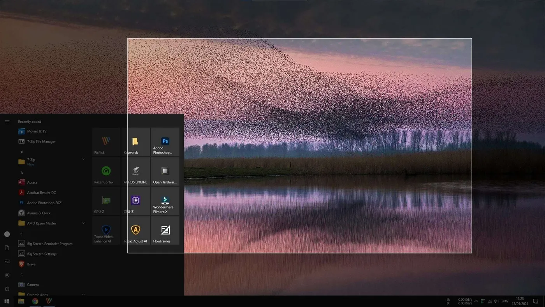Launch the CPU-Z tile
Image resolution: width=545 pixels, height=307 pixels.
click(x=135, y=201)
